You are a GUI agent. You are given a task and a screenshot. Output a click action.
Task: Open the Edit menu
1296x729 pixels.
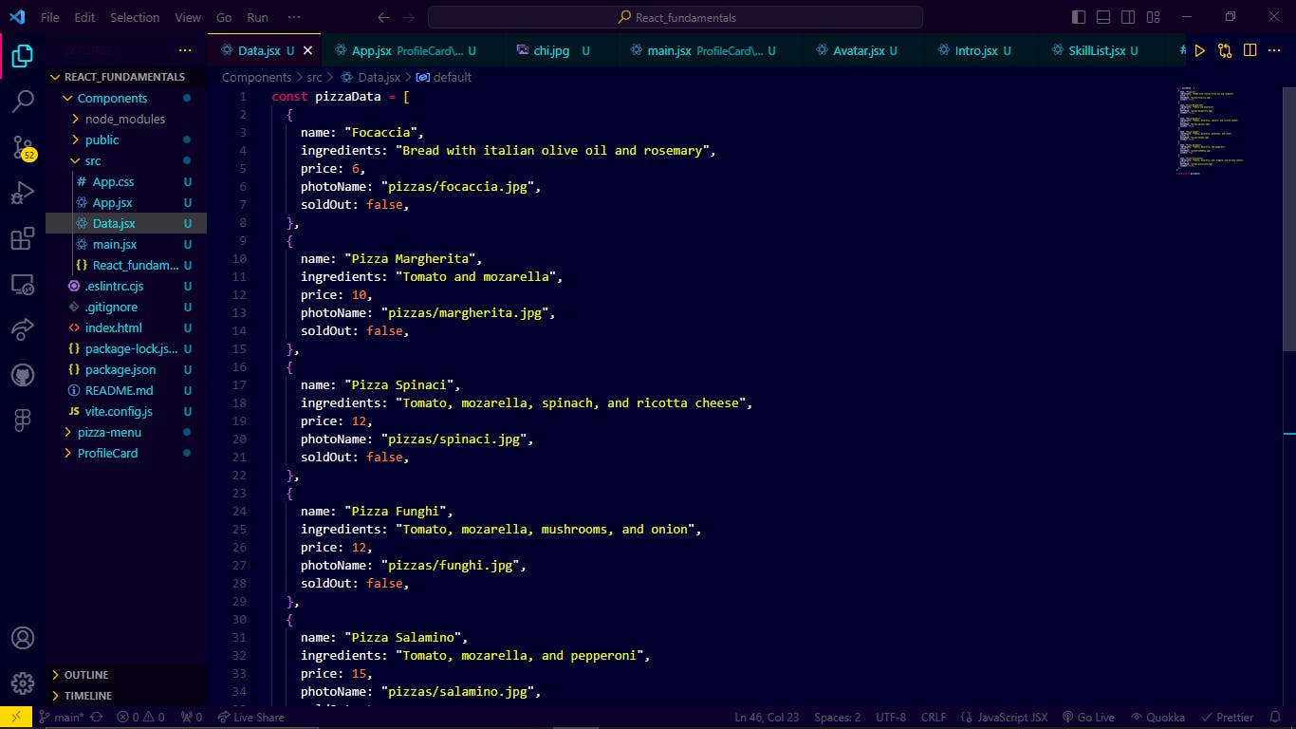coord(84,17)
